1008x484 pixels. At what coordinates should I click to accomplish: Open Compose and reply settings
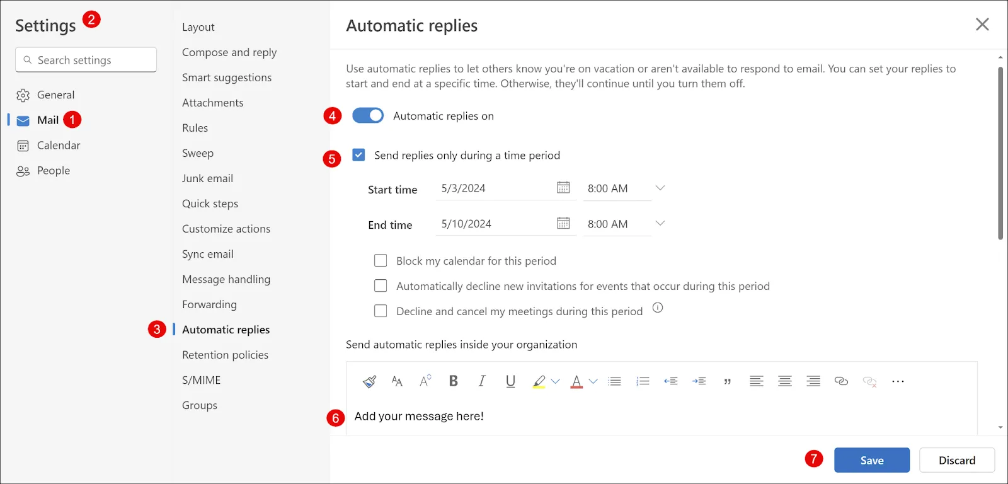(229, 52)
